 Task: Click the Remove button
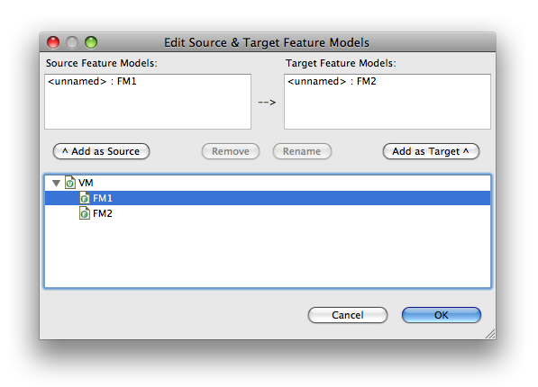click(231, 151)
